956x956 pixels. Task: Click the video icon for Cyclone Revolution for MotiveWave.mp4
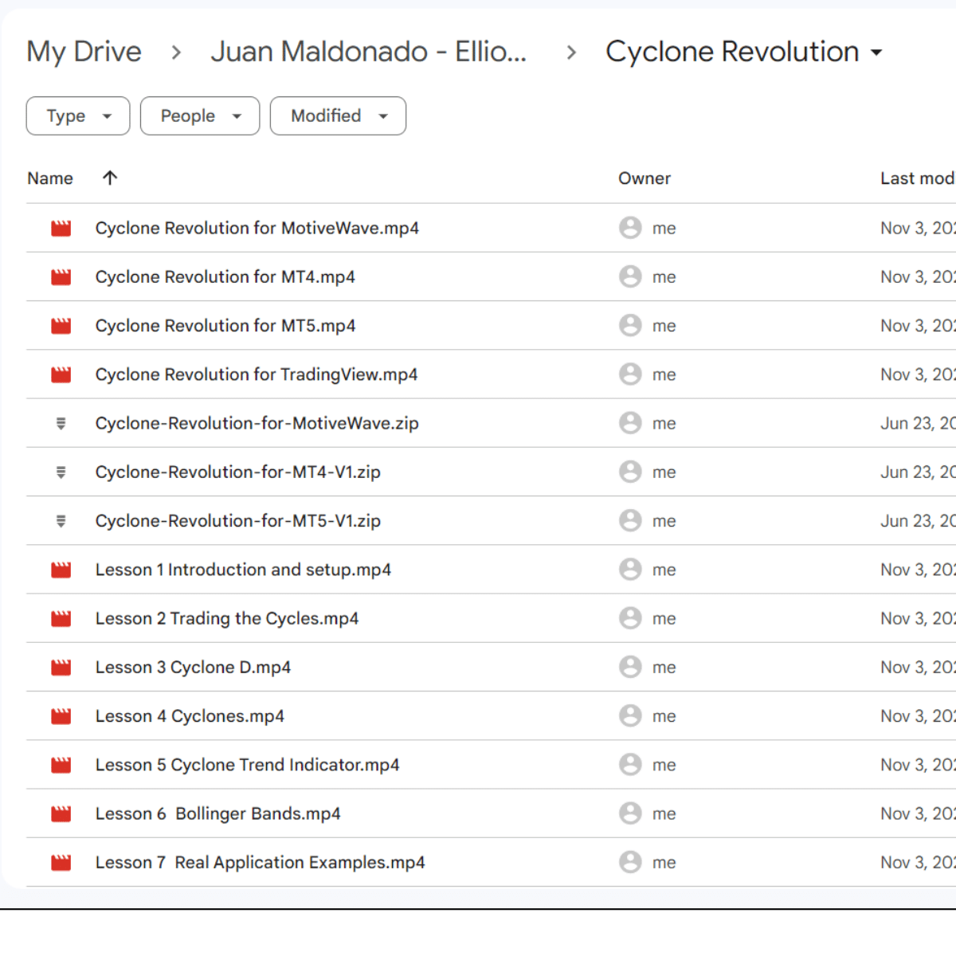pos(61,229)
